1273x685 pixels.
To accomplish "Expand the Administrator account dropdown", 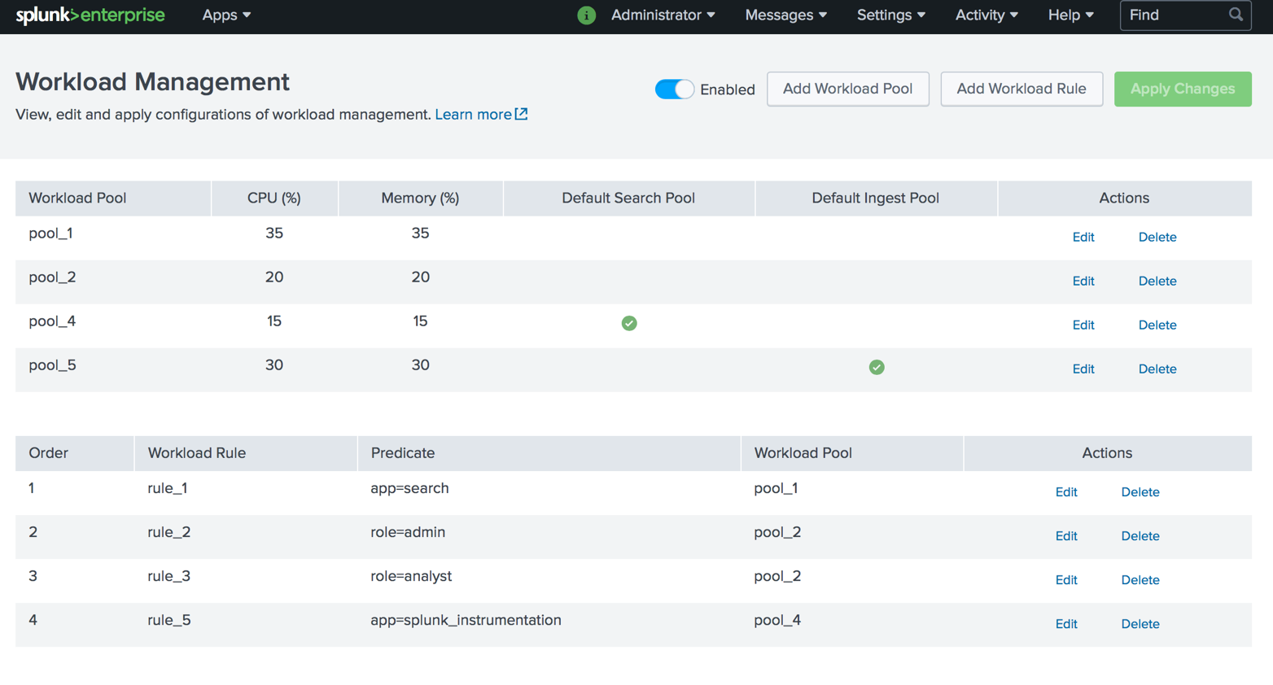I will tap(663, 15).
